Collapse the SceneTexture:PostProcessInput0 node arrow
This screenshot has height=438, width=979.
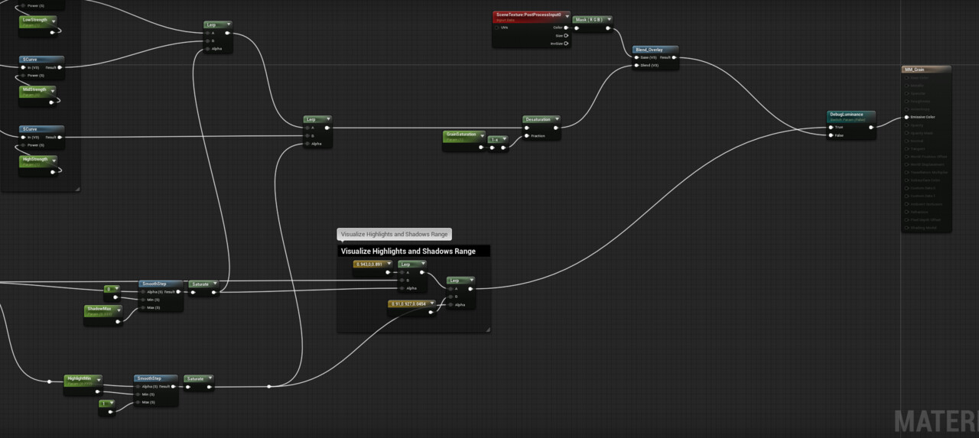point(567,15)
